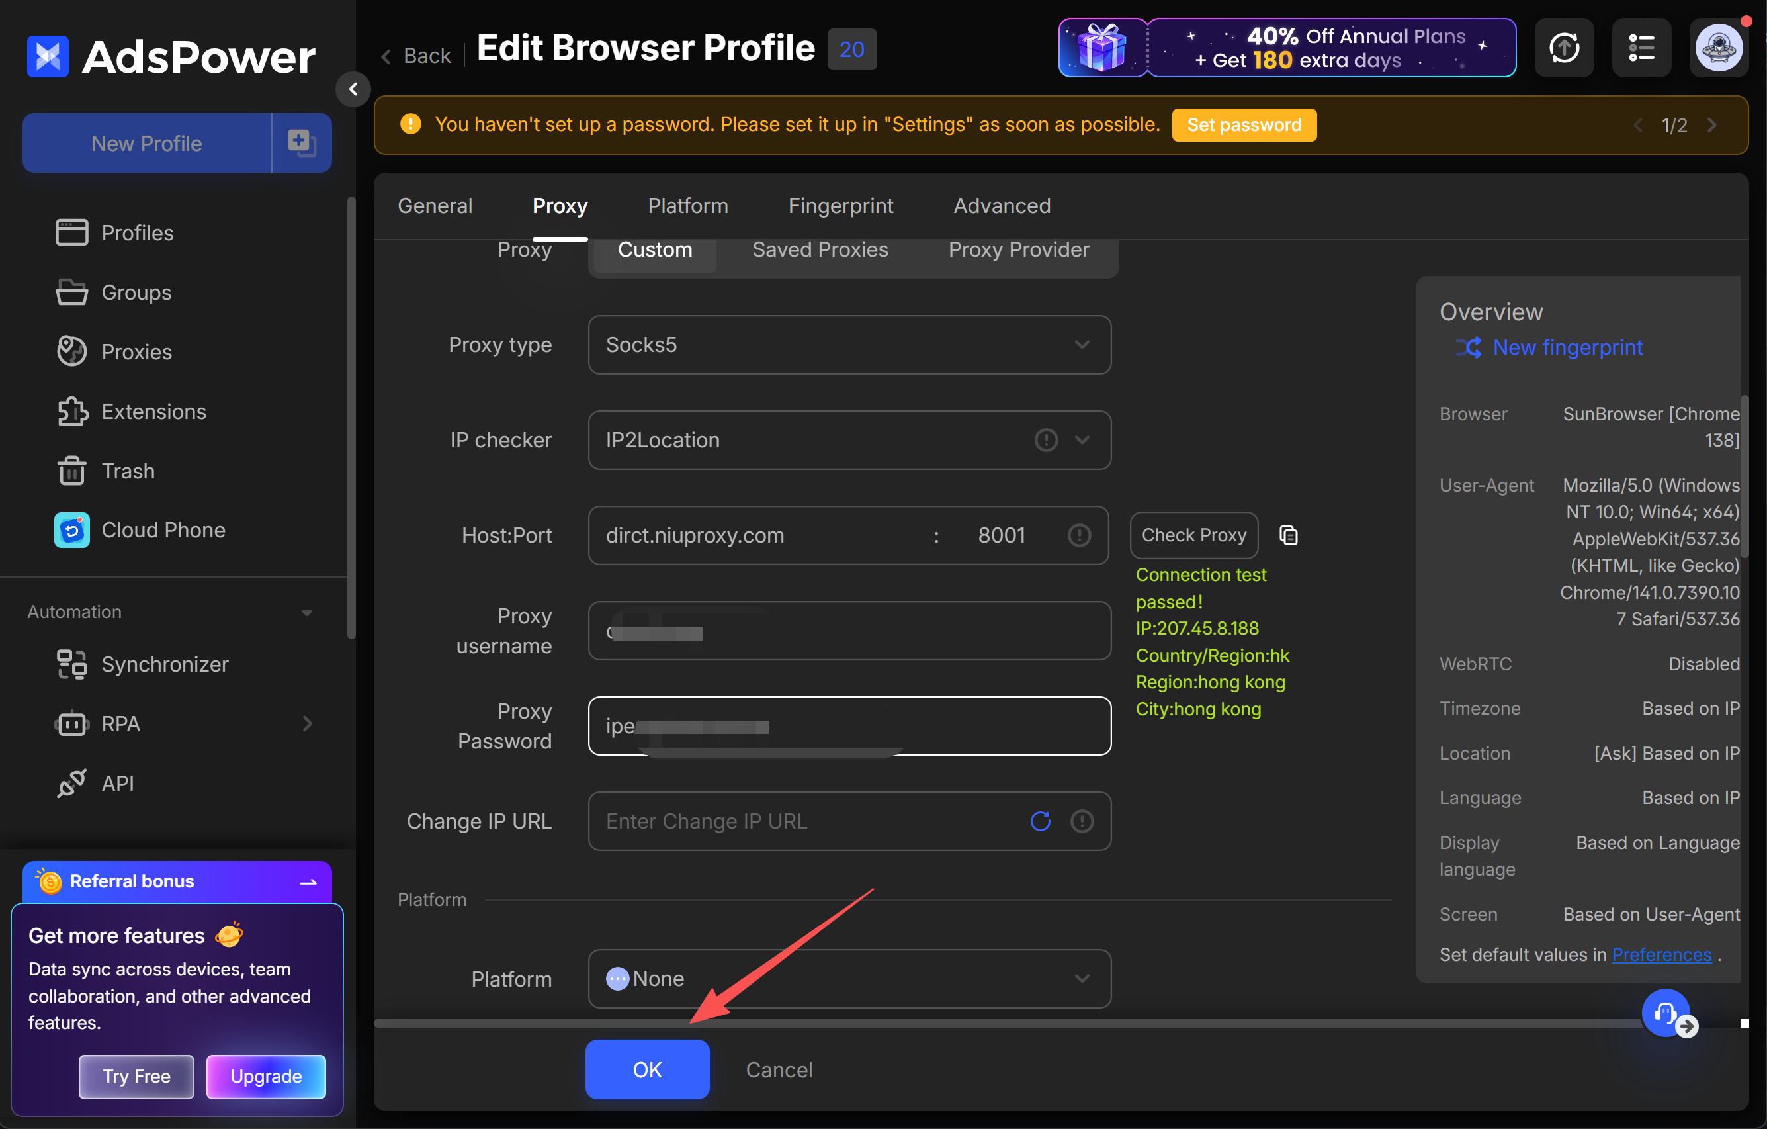The width and height of the screenshot is (1767, 1129).
Task: Click the sidebar vertical scrollbar
Action: coord(351,418)
